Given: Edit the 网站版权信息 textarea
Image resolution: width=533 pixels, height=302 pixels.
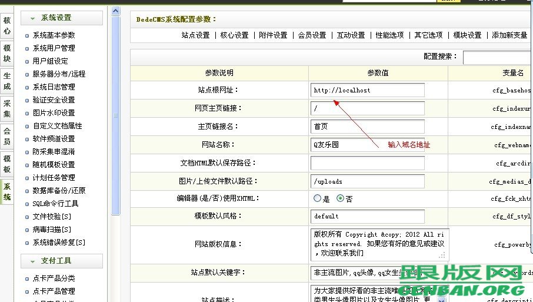Looking at the screenshot, I should tap(379, 244).
